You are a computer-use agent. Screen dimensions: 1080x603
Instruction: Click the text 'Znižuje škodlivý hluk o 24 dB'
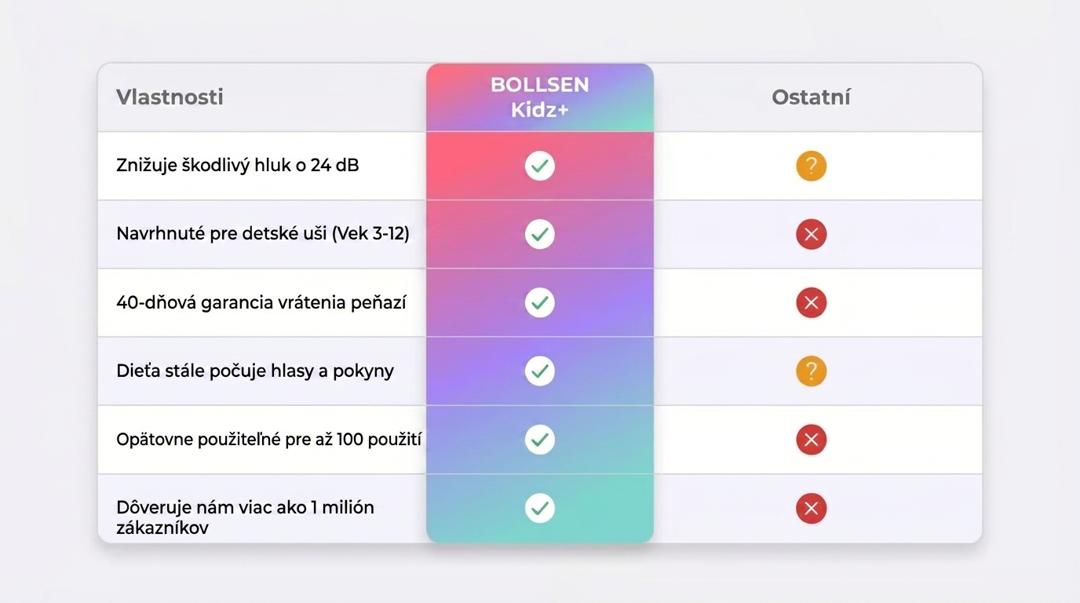(x=237, y=166)
